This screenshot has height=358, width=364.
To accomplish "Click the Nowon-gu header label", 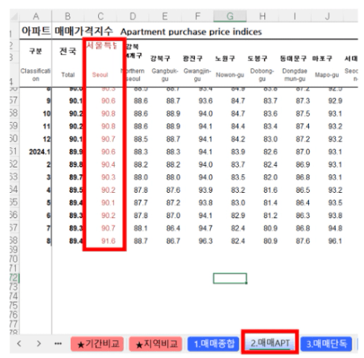I will [230, 74].
